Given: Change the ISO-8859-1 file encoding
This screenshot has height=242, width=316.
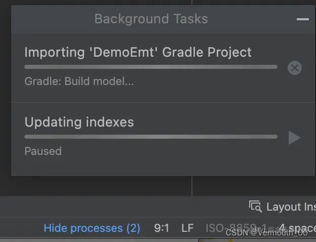Looking at the screenshot, I should pos(236,228).
